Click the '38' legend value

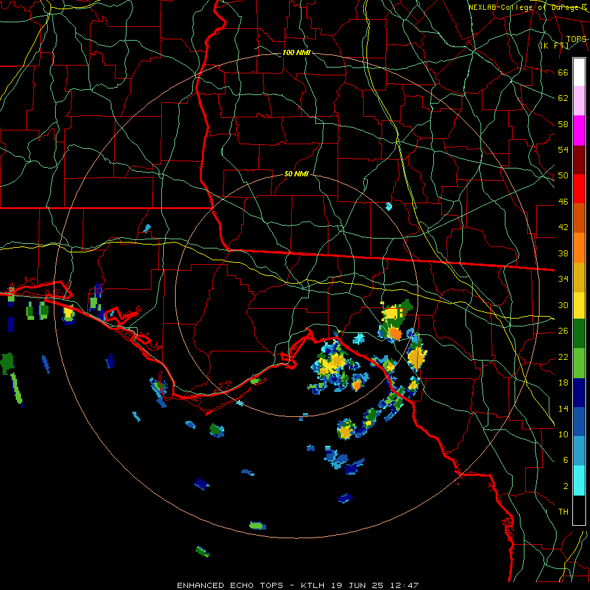pyautogui.click(x=563, y=253)
